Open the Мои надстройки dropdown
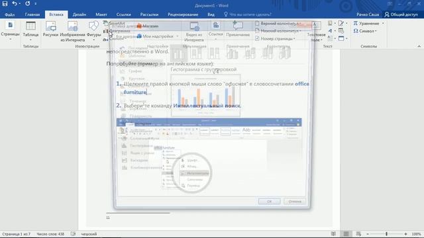Screen dimensions: 424x238 (177, 36)
